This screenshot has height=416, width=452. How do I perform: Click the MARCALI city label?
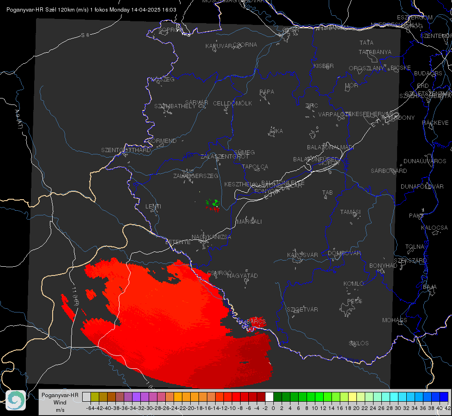pos(249,222)
